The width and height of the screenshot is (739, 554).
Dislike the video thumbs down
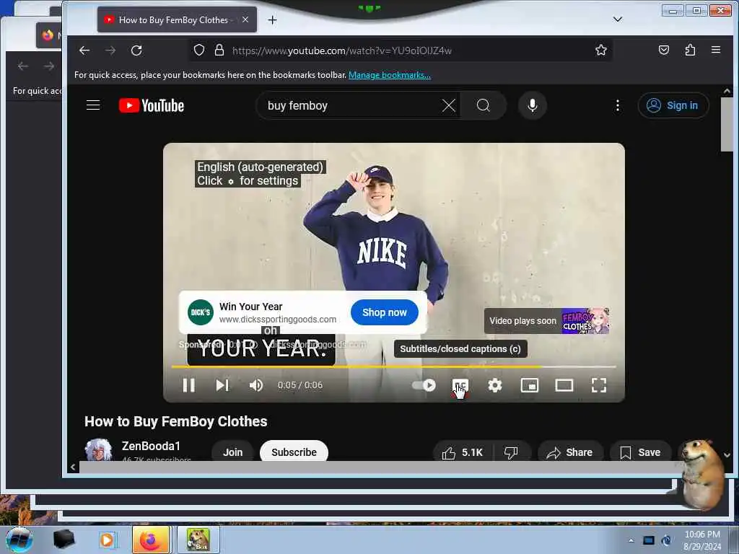tap(512, 452)
